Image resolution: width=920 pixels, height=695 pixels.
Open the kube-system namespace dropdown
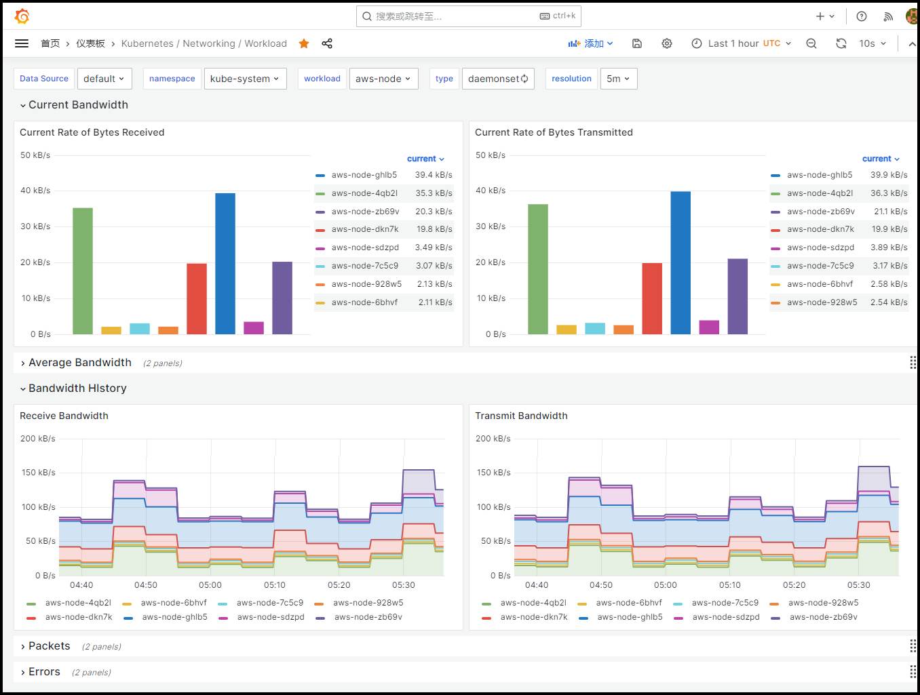pyautogui.click(x=245, y=79)
